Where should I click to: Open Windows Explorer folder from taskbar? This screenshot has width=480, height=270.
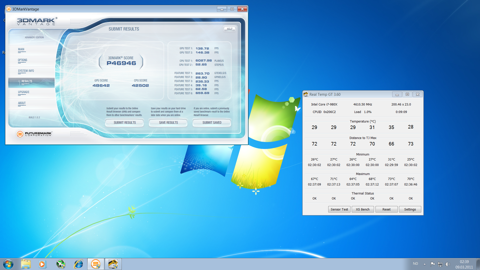point(26,264)
